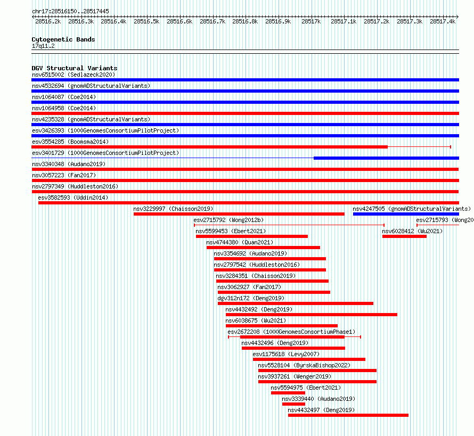Click the red bar under nsv3339440
474x436 pixels.
tap(293, 404)
